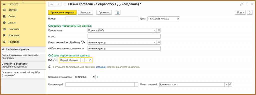Open the bottom Ответственный record form icon
The image size is (256, 95).
click(230, 85)
